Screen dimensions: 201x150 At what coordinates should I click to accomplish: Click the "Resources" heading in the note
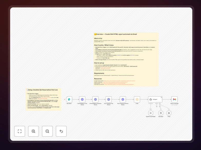point(98,79)
